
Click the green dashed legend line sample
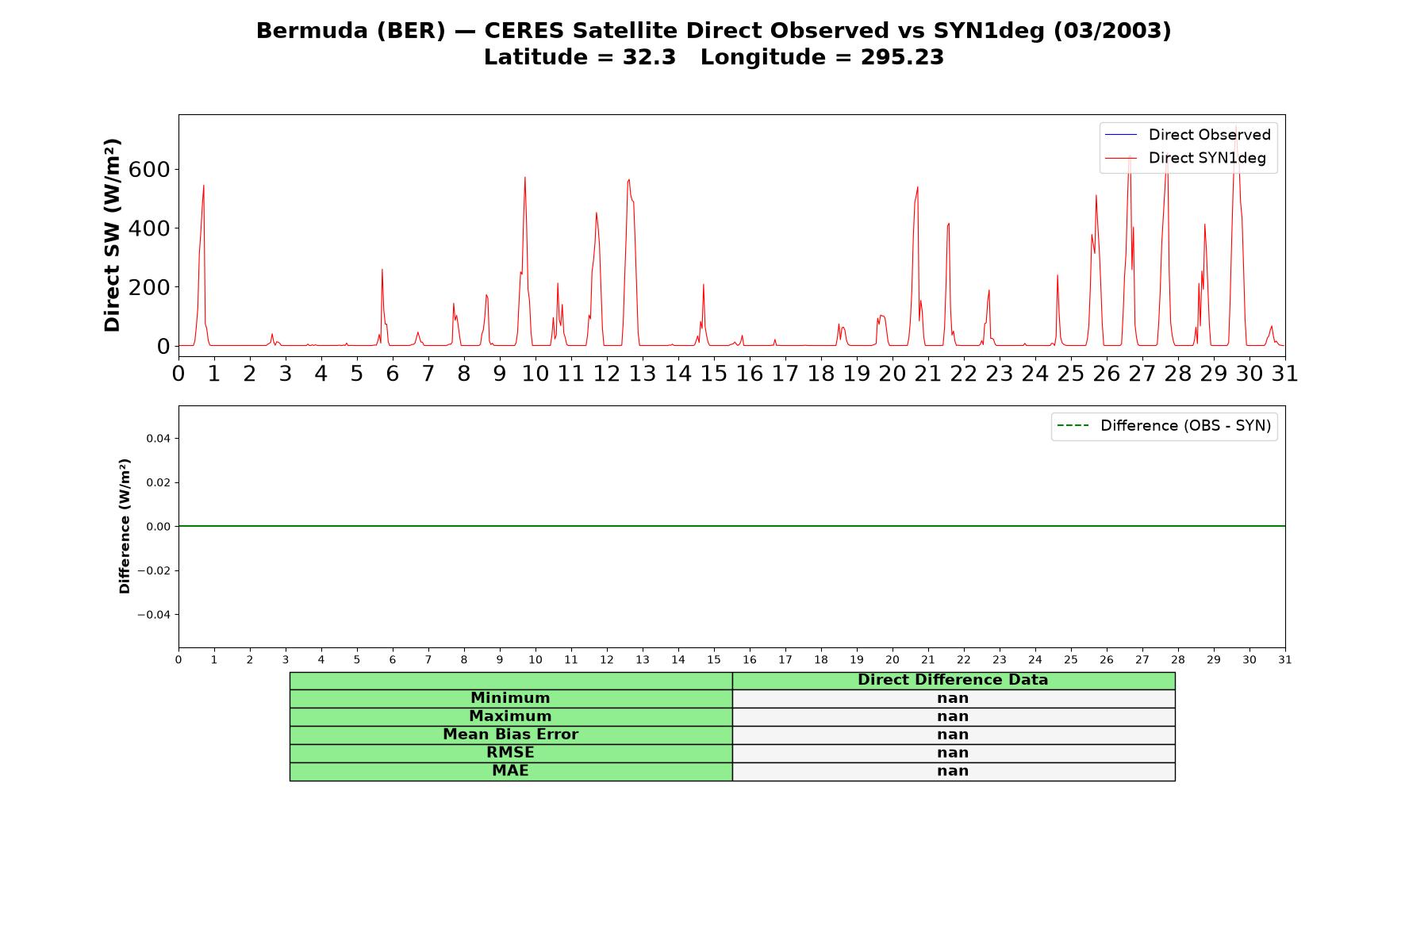pyautogui.click(x=1073, y=426)
